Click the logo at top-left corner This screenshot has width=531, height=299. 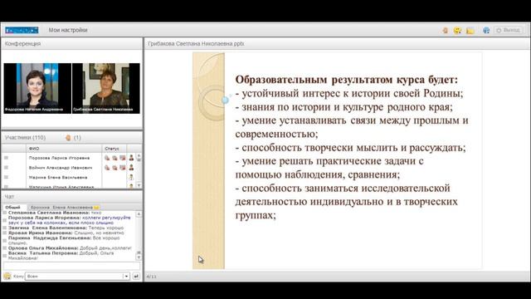click(x=22, y=30)
